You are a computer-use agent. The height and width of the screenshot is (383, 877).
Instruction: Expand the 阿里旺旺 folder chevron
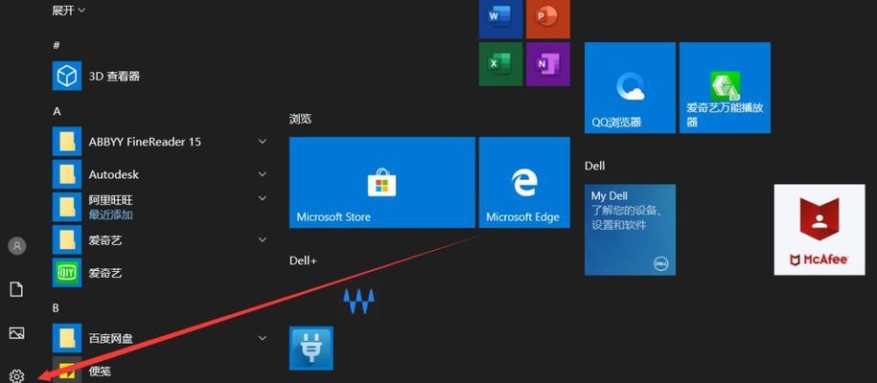[263, 197]
